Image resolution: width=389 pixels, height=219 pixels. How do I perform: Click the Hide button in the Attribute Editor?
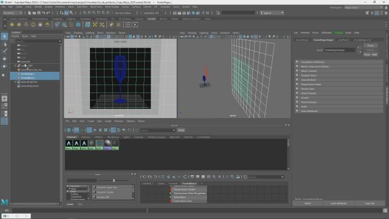point(374,54)
